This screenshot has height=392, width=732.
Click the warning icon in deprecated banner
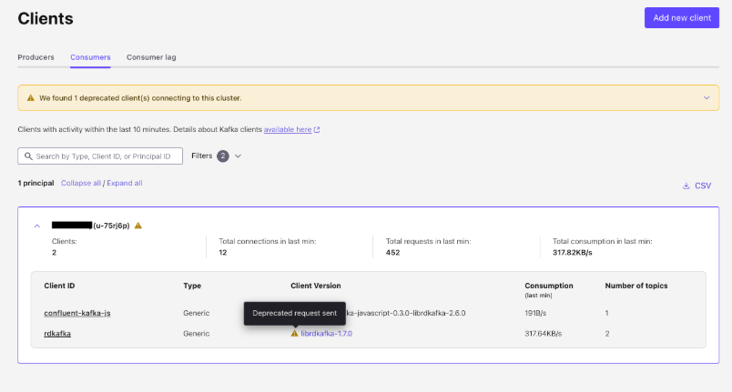pyautogui.click(x=30, y=97)
